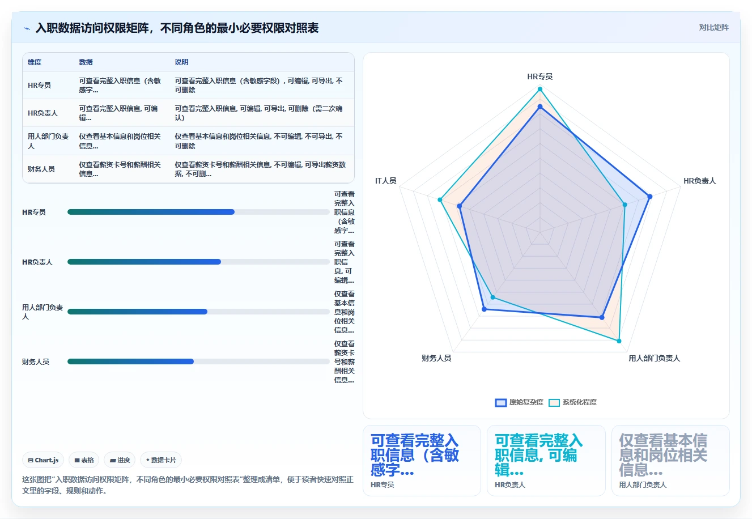Click the 用人部门负责人 radar axis label
752x519 pixels.
654,358
